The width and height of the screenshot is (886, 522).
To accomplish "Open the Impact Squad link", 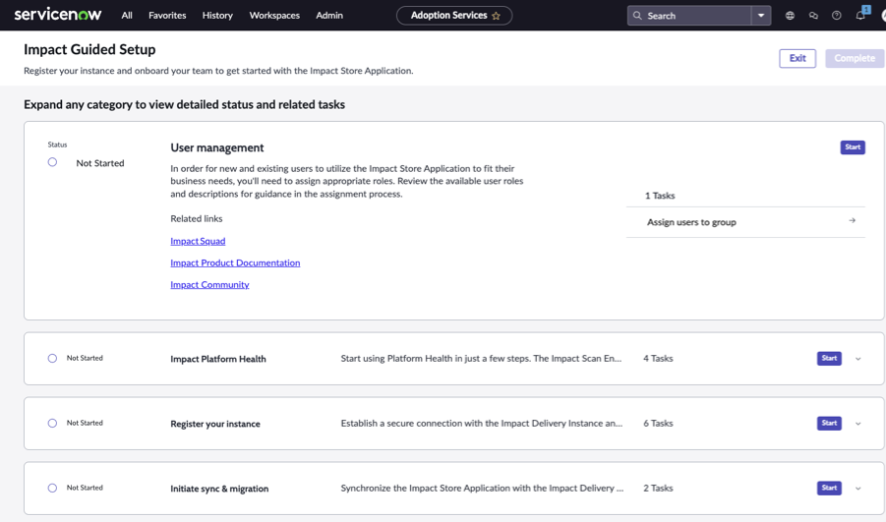I will pyautogui.click(x=198, y=241).
